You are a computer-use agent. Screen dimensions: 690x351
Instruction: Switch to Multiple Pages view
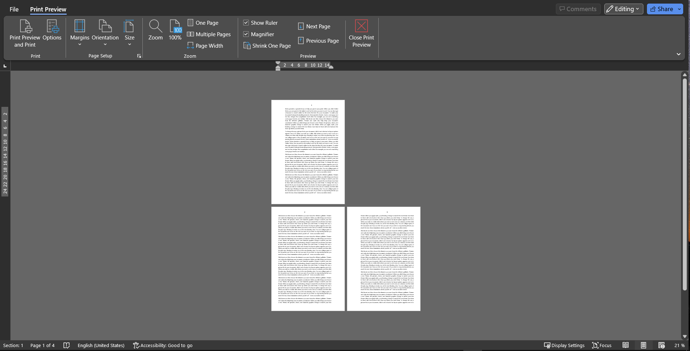[x=209, y=34]
